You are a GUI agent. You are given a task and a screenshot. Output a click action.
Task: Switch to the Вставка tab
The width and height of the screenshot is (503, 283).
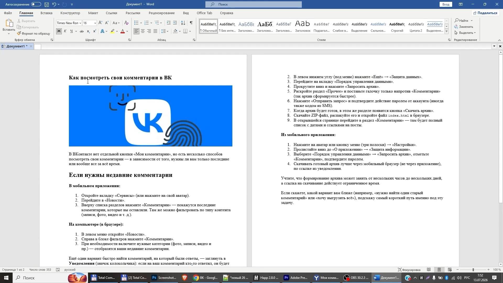(46, 13)
